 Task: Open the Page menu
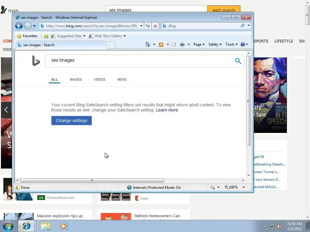[x=199, y=44]
